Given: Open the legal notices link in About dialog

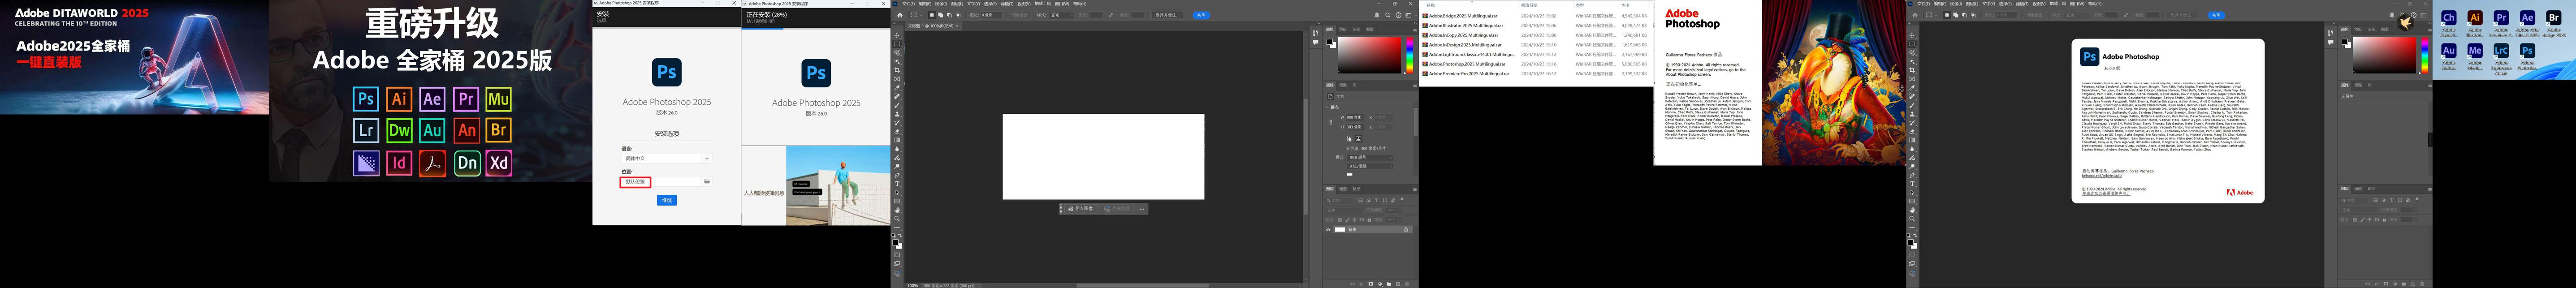Looking at the screenshot, I should point(2106,193).
